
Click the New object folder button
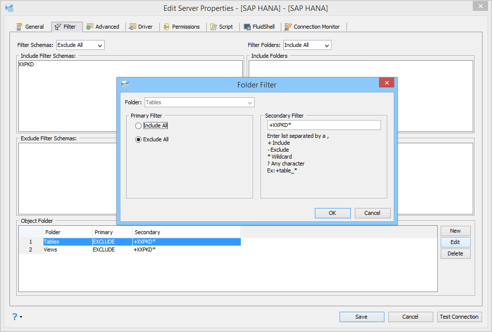[455, 231]
